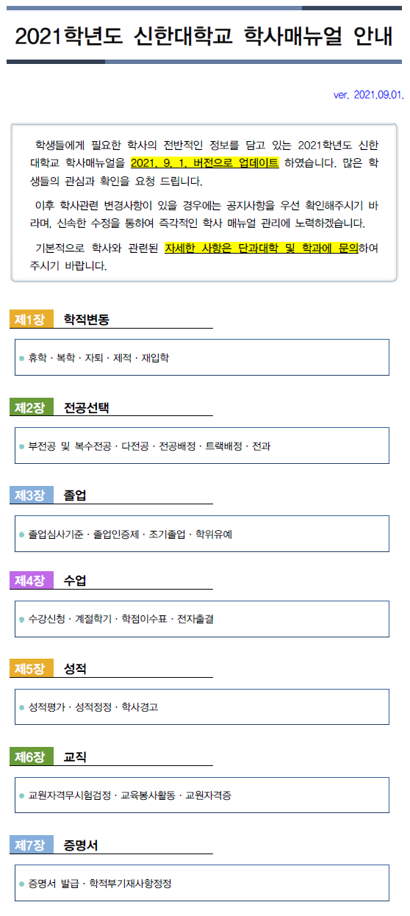Open 수강신청 · 계절학기 topic box

tap(202, 619)
